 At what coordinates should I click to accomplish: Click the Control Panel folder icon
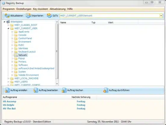point(16,38)
